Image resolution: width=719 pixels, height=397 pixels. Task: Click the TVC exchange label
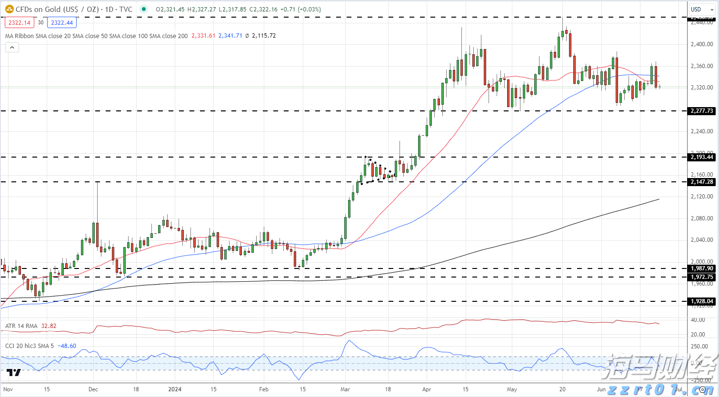pyautogui.click(x=126, y=9)
